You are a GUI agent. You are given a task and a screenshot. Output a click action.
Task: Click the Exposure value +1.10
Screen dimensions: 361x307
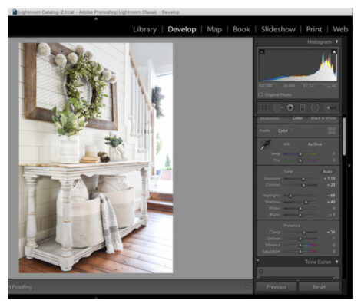330,179
